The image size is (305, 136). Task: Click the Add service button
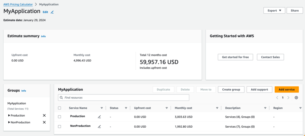287,89
